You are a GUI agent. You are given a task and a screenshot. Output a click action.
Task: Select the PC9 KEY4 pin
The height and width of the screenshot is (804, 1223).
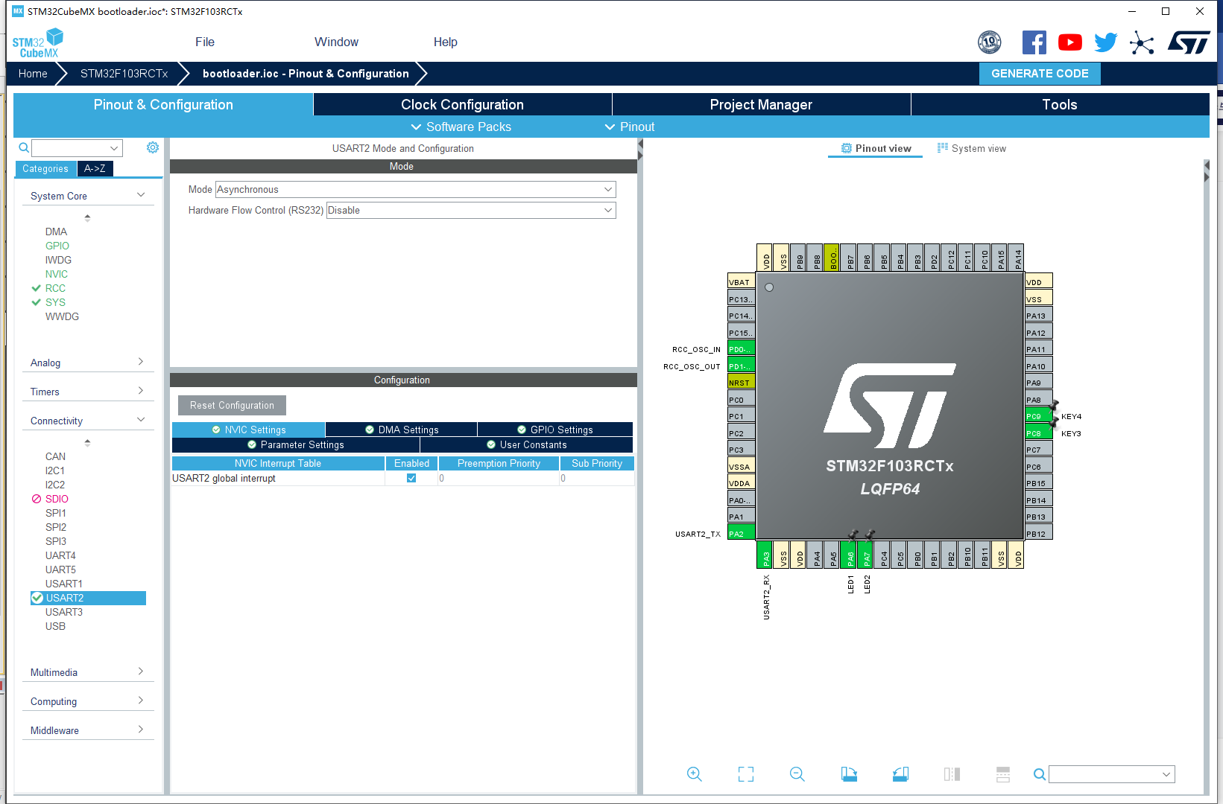(1038, 416)
